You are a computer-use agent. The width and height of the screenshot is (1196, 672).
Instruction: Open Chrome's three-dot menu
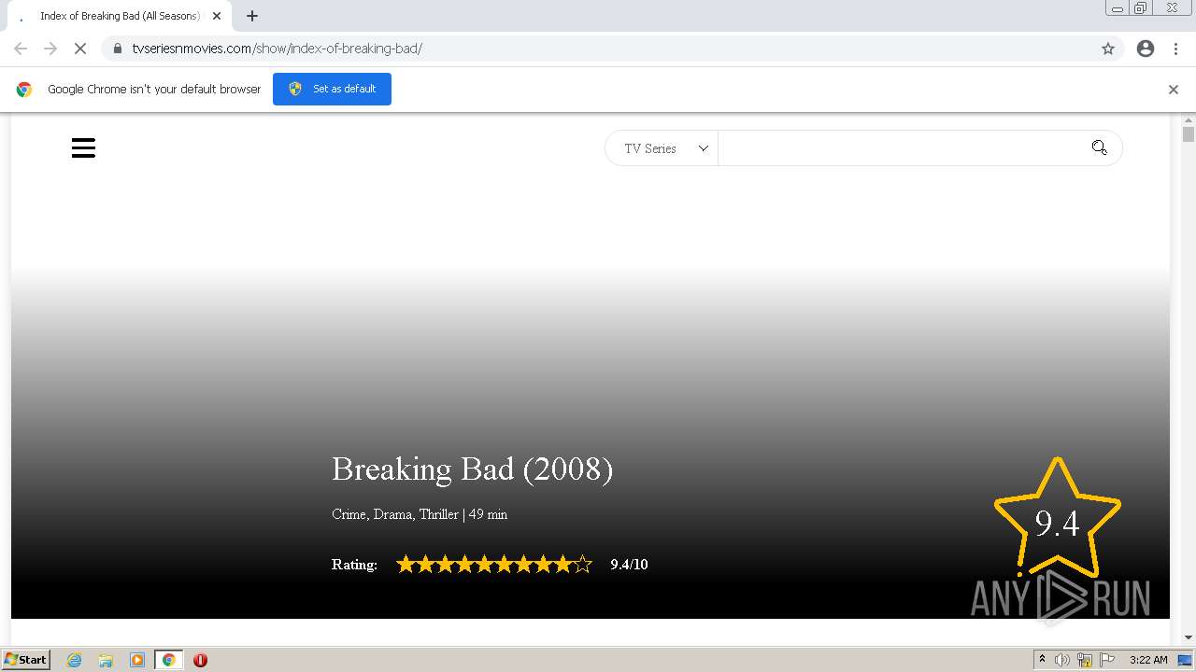1175,49
